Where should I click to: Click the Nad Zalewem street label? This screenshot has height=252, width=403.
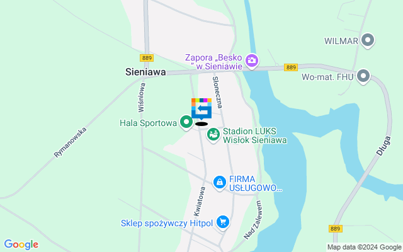[x=253, y=220]
